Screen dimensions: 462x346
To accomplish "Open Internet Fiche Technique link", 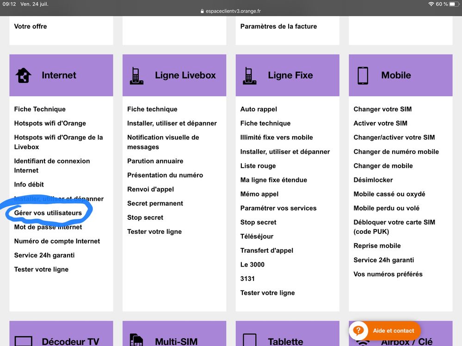I will 40,109.
